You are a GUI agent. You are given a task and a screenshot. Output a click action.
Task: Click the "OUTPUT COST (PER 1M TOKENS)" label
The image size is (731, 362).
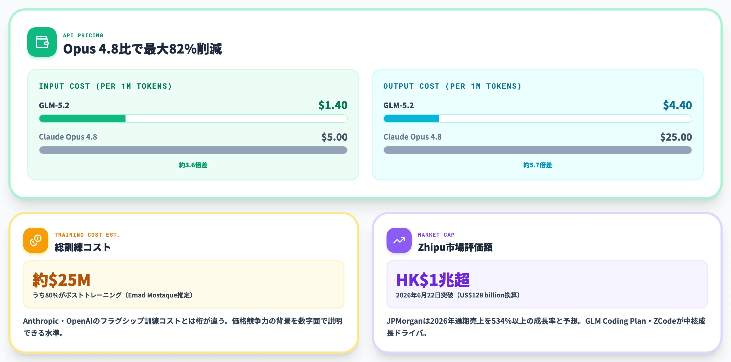[x=452, y=86]
